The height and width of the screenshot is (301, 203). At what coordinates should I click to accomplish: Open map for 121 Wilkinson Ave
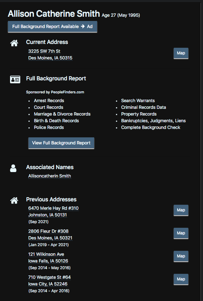[181, 256]
